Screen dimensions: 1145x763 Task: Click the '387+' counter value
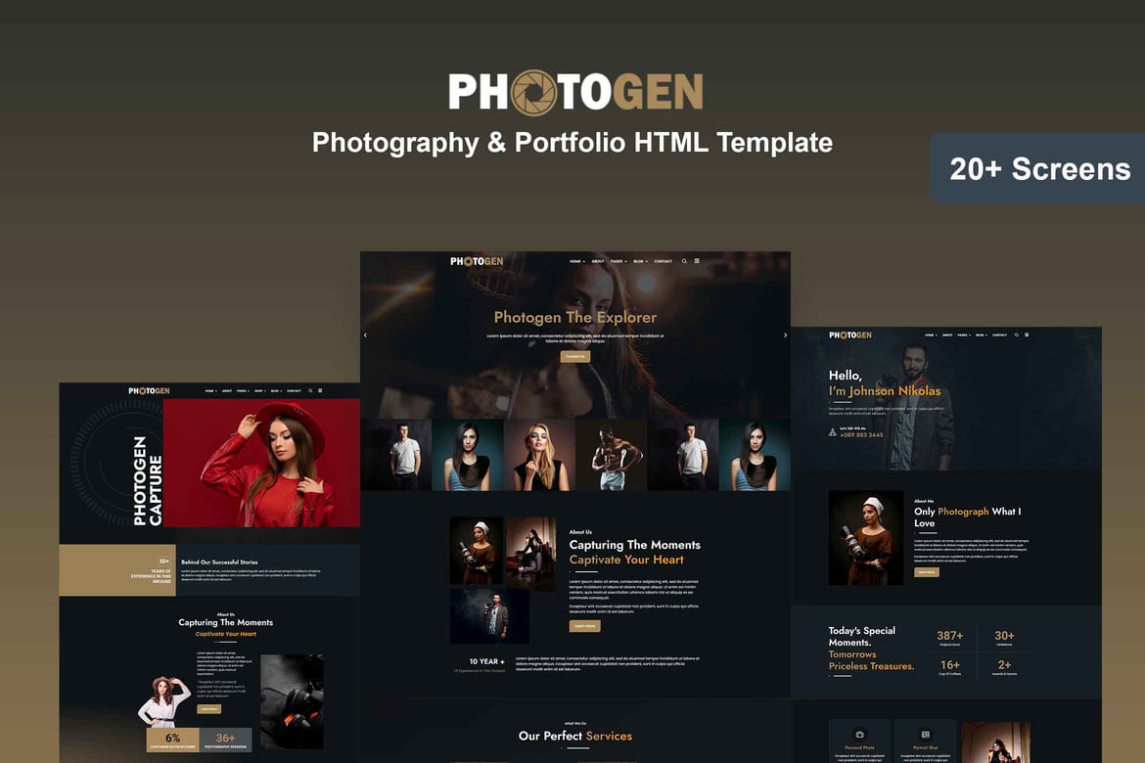(950, 636)
